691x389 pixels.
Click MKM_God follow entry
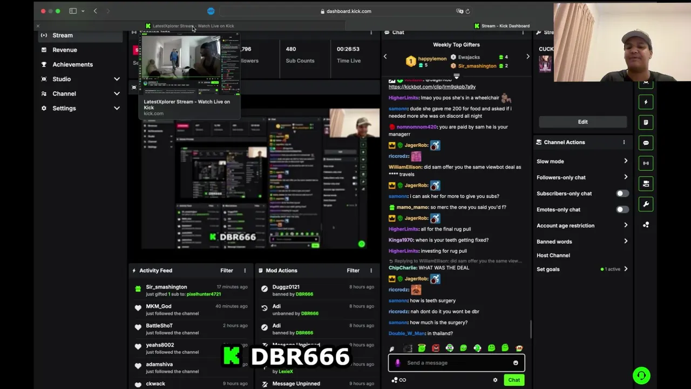point(191,310)
